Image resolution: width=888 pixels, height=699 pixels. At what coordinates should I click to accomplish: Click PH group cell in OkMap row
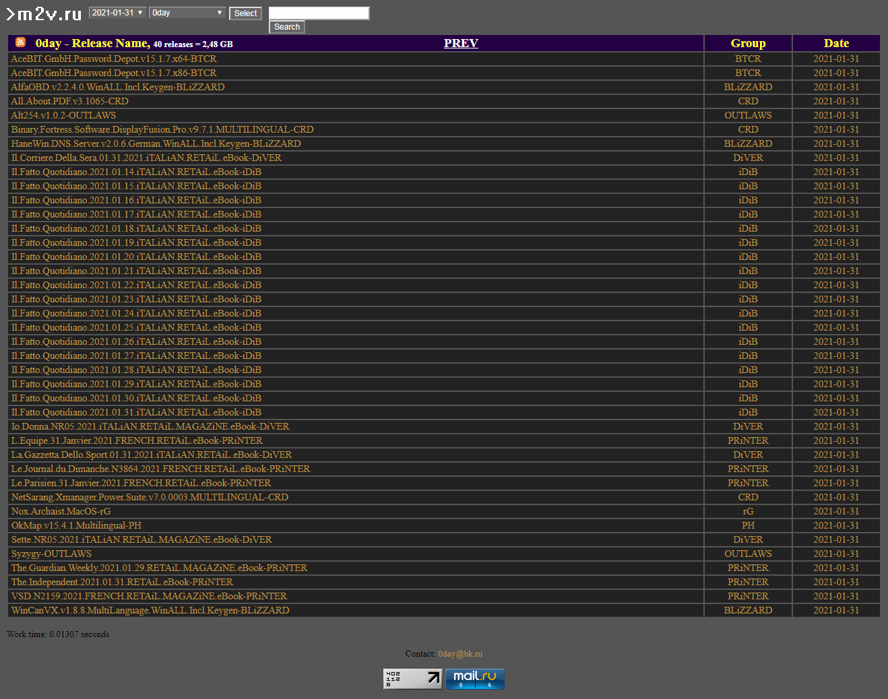748,525
